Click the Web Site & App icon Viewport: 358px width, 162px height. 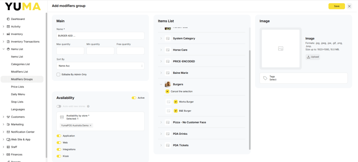[8, 139]
